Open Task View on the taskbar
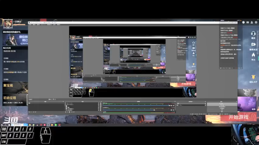 9,125
